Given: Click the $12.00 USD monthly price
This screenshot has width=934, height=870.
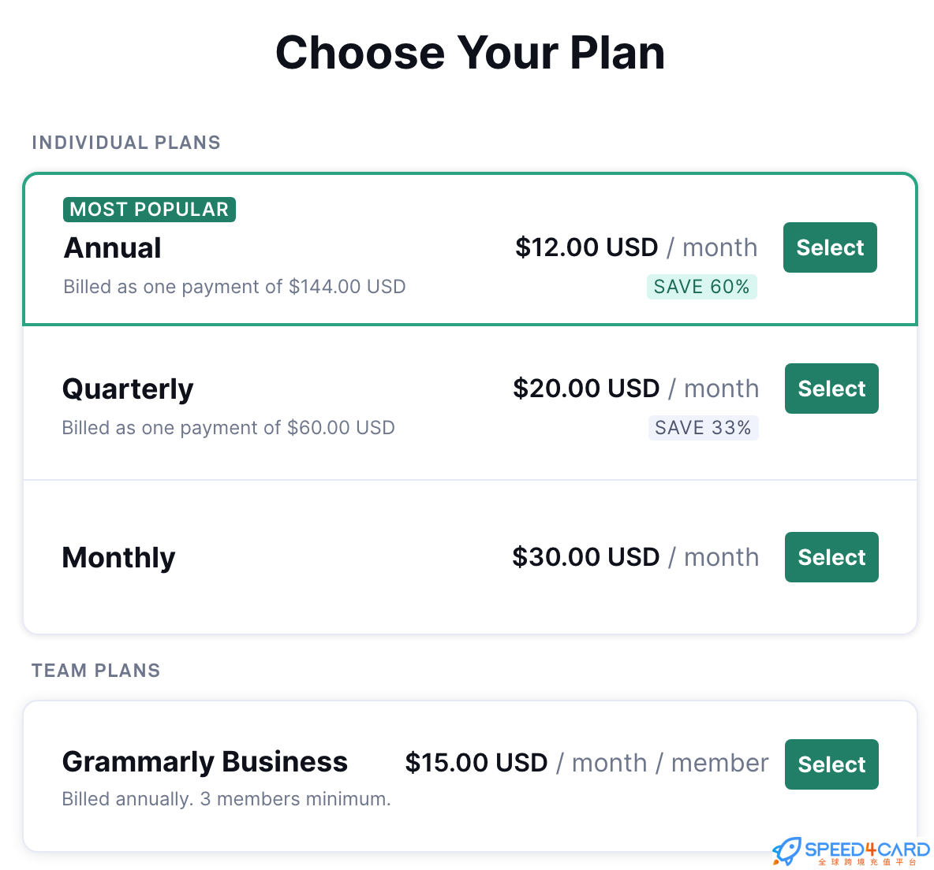Looking at the screenshot, I should 587,247.
